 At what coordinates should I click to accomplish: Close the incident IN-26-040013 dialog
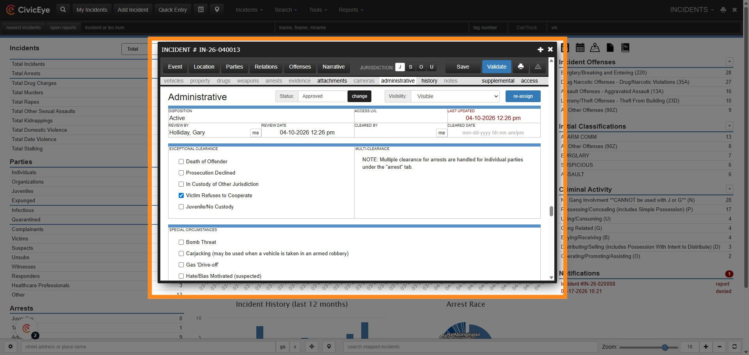pos(550,49)
